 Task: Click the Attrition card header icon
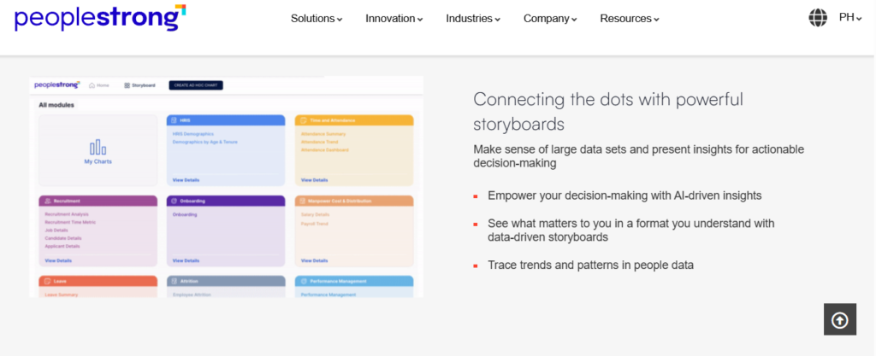coord(175,282)
